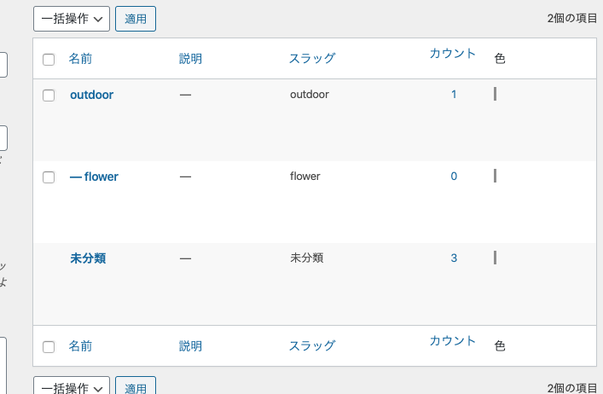Check the flower category checkbox
The image size is (603, 394).
coord(49,177)
